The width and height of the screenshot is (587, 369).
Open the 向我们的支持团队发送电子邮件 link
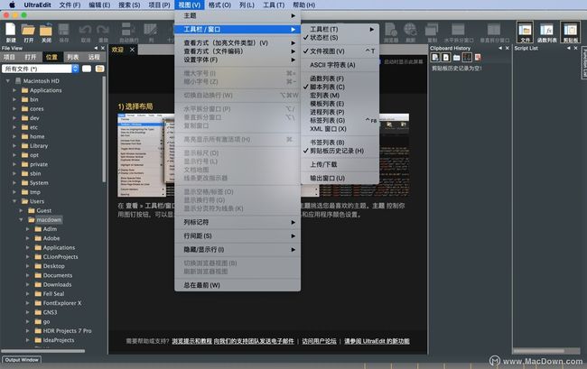[x=254, y=341]
